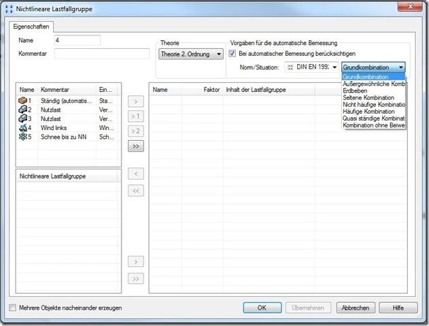Click the Nutzlast icon of load case 2
The height and width of the screenshot is (326, 429).
click(22, 110)
